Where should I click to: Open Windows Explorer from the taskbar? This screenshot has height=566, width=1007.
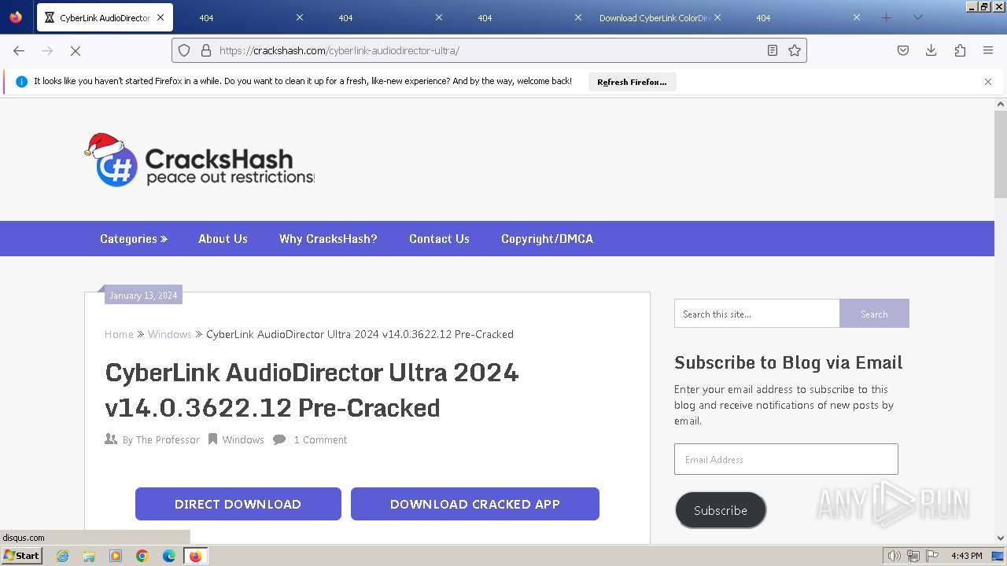coord(89,556)
